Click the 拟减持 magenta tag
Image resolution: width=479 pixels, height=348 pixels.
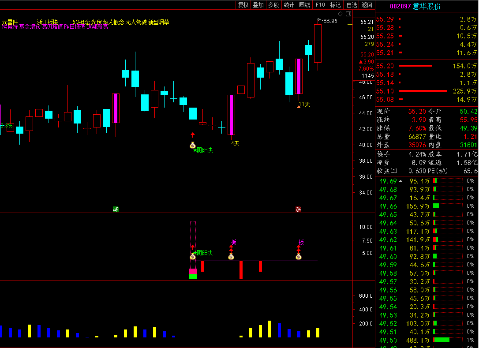tap(10, 27)
